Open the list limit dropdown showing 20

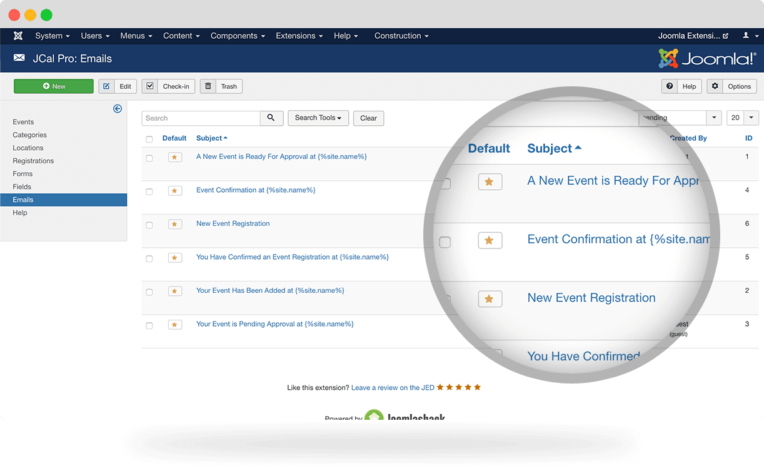coord(743,118)
